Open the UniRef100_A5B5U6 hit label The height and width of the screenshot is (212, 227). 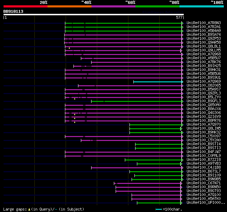click(204, 74)
